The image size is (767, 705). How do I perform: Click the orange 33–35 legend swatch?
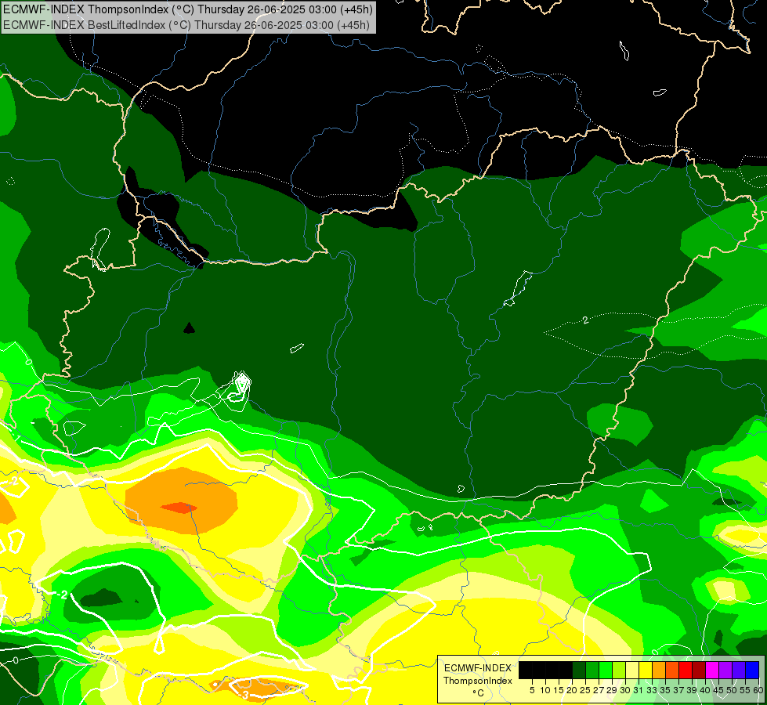point(658,670)
